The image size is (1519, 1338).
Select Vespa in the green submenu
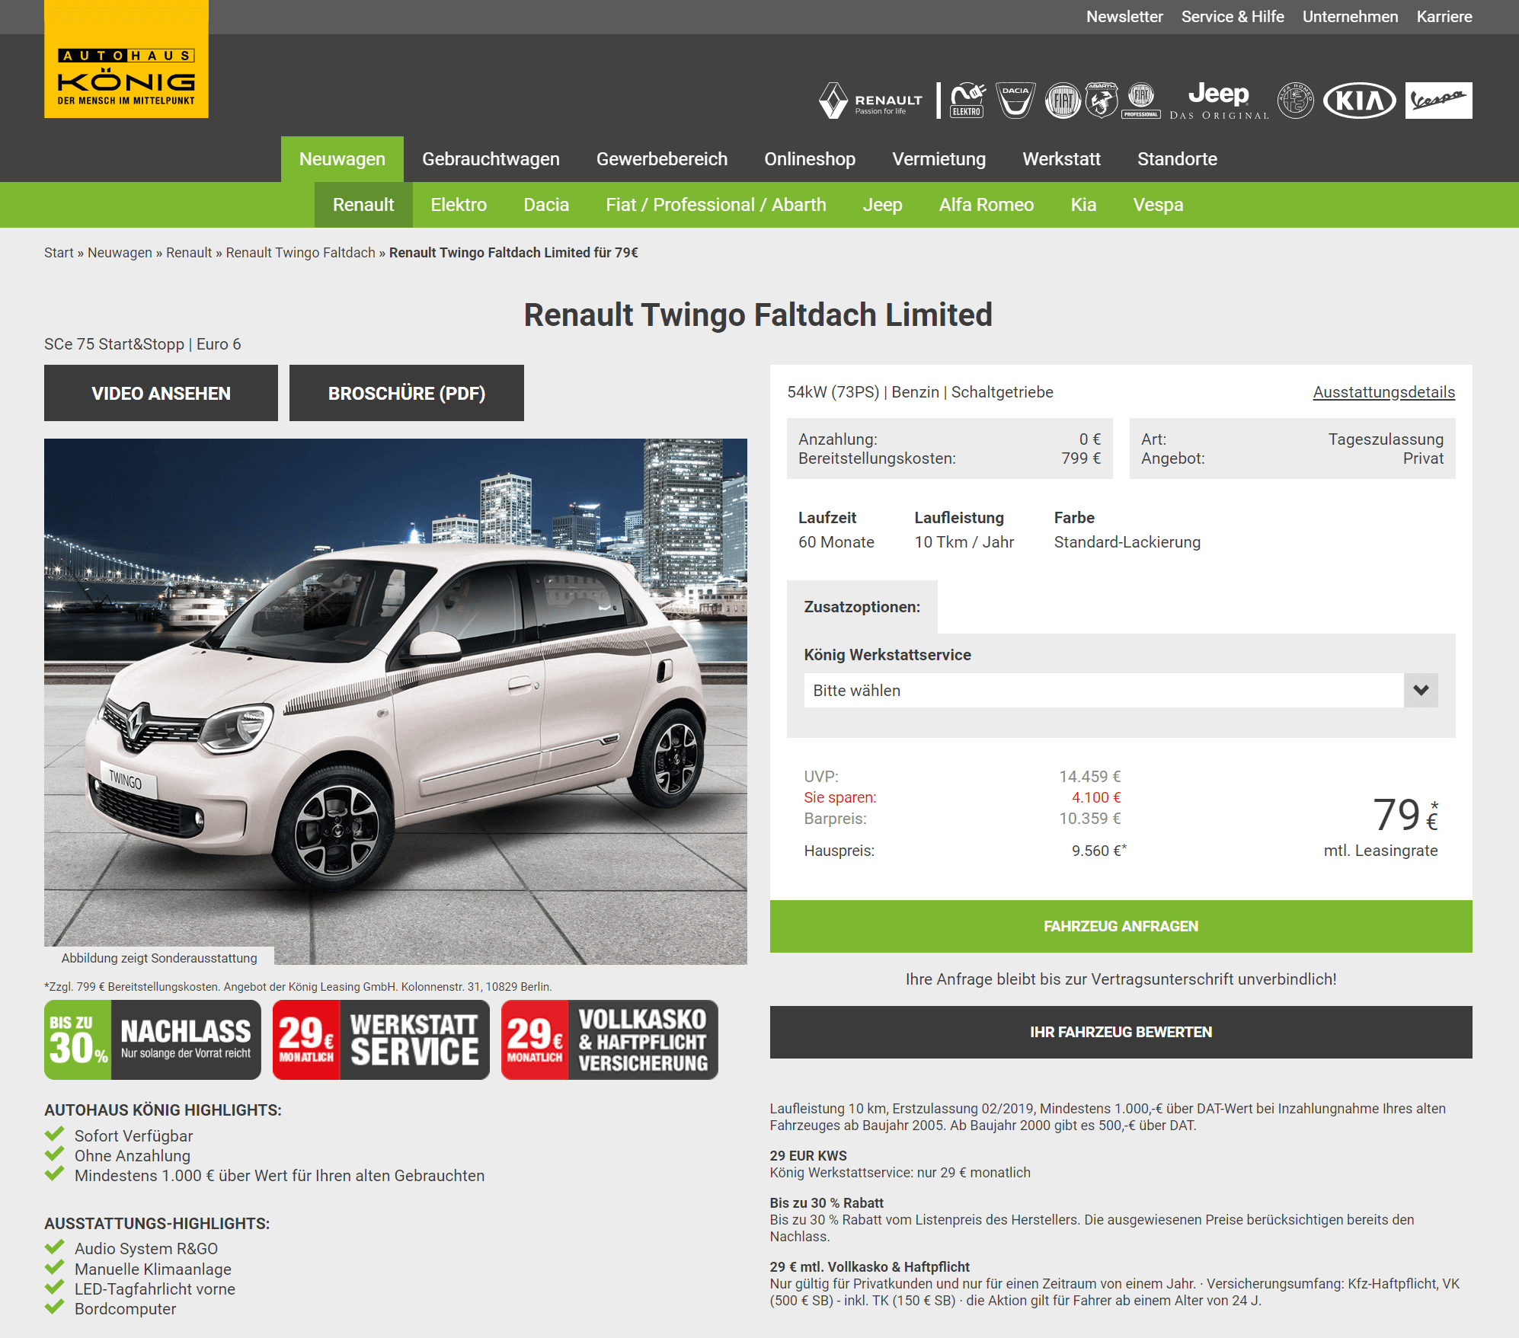tap(1158, 205)
